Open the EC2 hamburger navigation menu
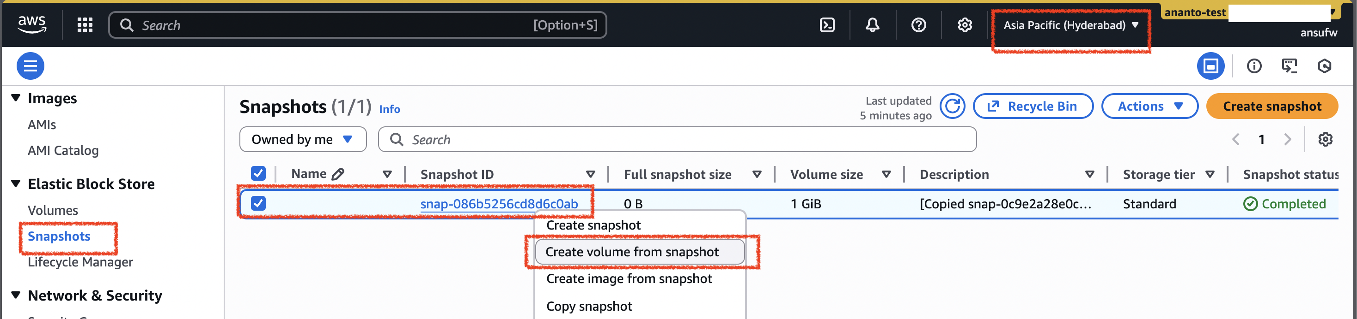Image resolution: width=1357 pixels, height=319 pixels. point(30,66)
